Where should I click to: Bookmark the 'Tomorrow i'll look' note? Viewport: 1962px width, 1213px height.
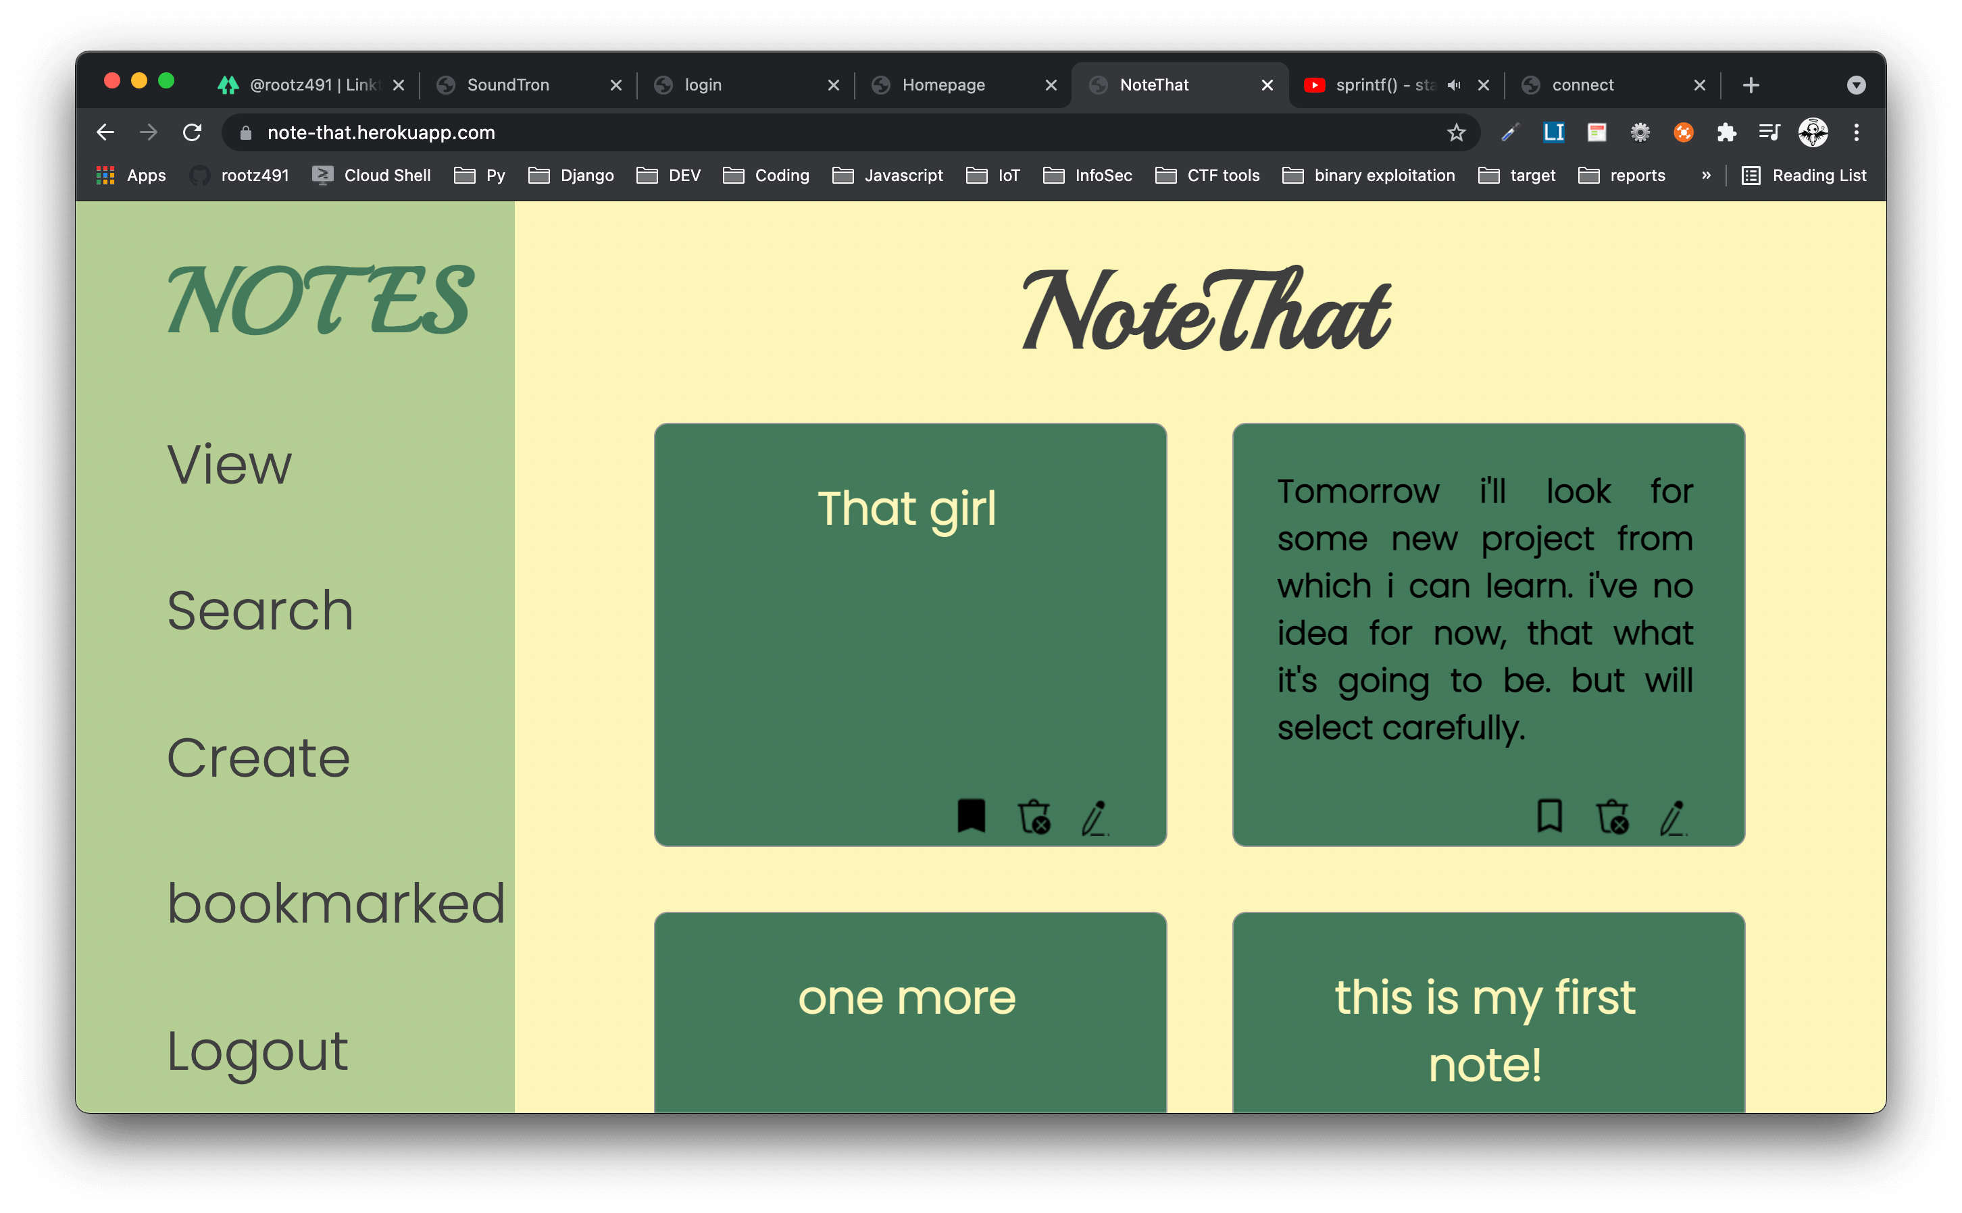pos(1549,816)
